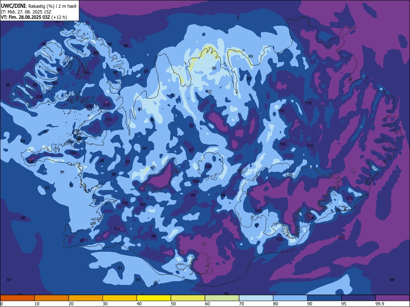Click the '89' humidity value on the map

(251, 56)
